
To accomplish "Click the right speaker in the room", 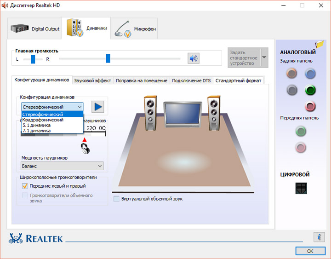I will [x=214, y=113].
